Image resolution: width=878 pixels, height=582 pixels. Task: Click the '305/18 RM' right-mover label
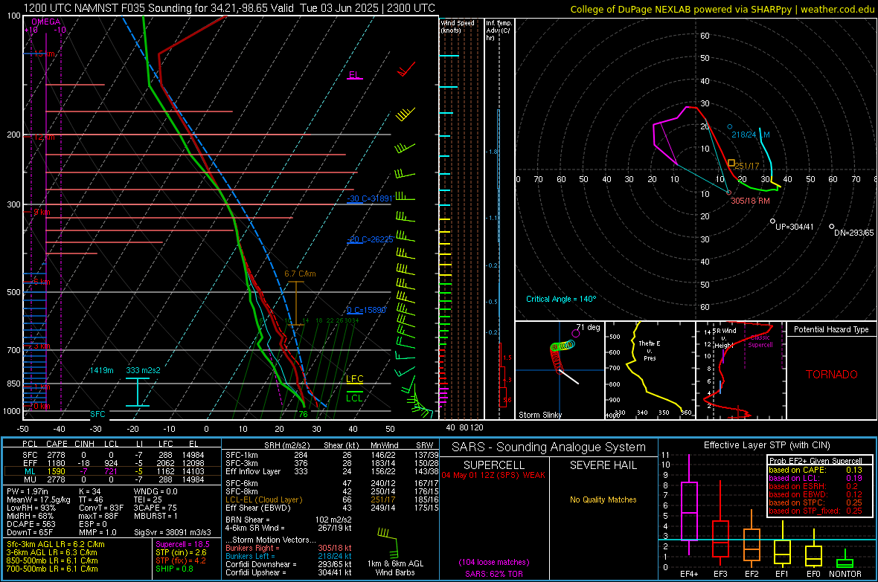(x=750, y=201)
